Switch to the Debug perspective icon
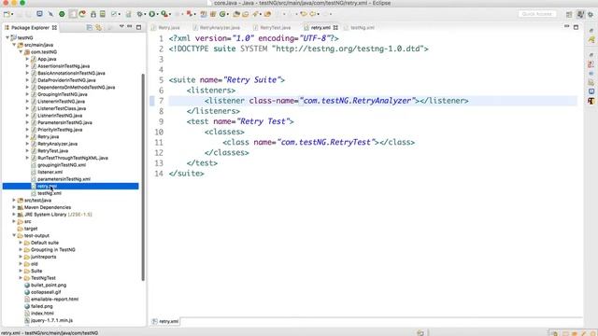The image size is (598, 336). click(591, 14)
